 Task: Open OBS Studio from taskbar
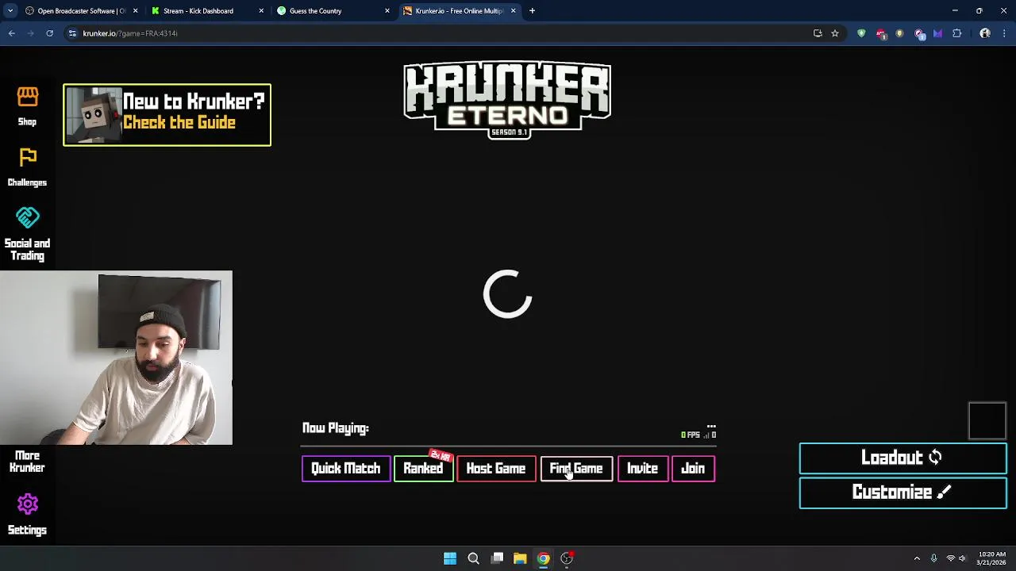(x=567, y=558)
